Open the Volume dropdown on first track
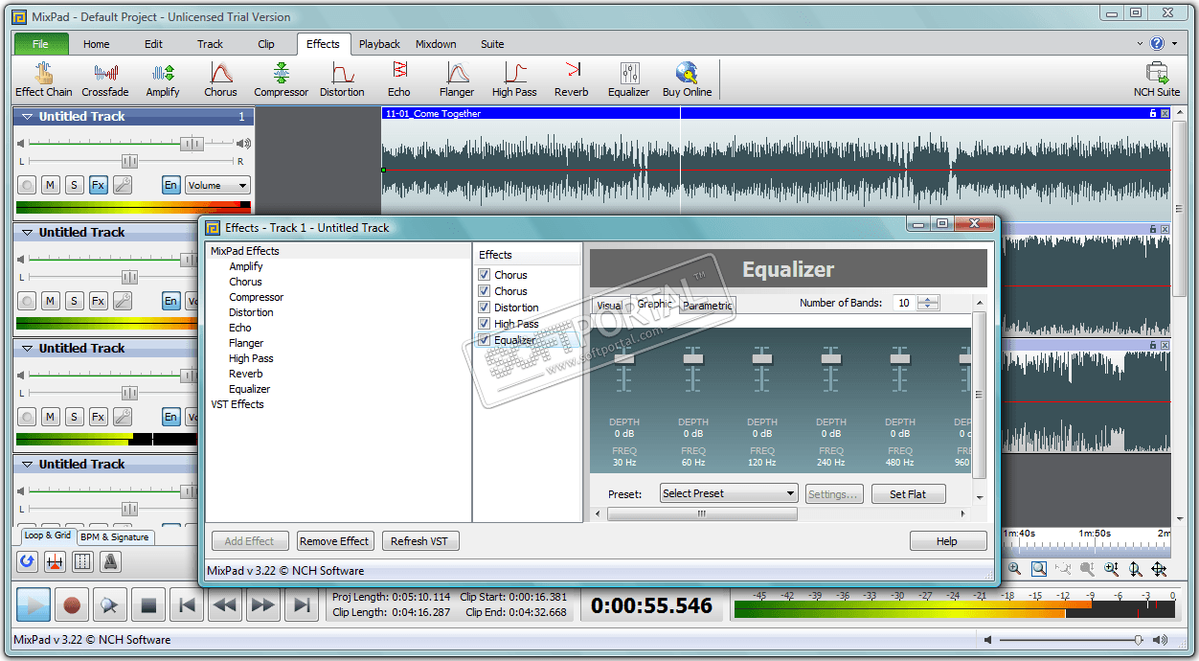This screenshot has width=1199, height=661. [217, 186]
